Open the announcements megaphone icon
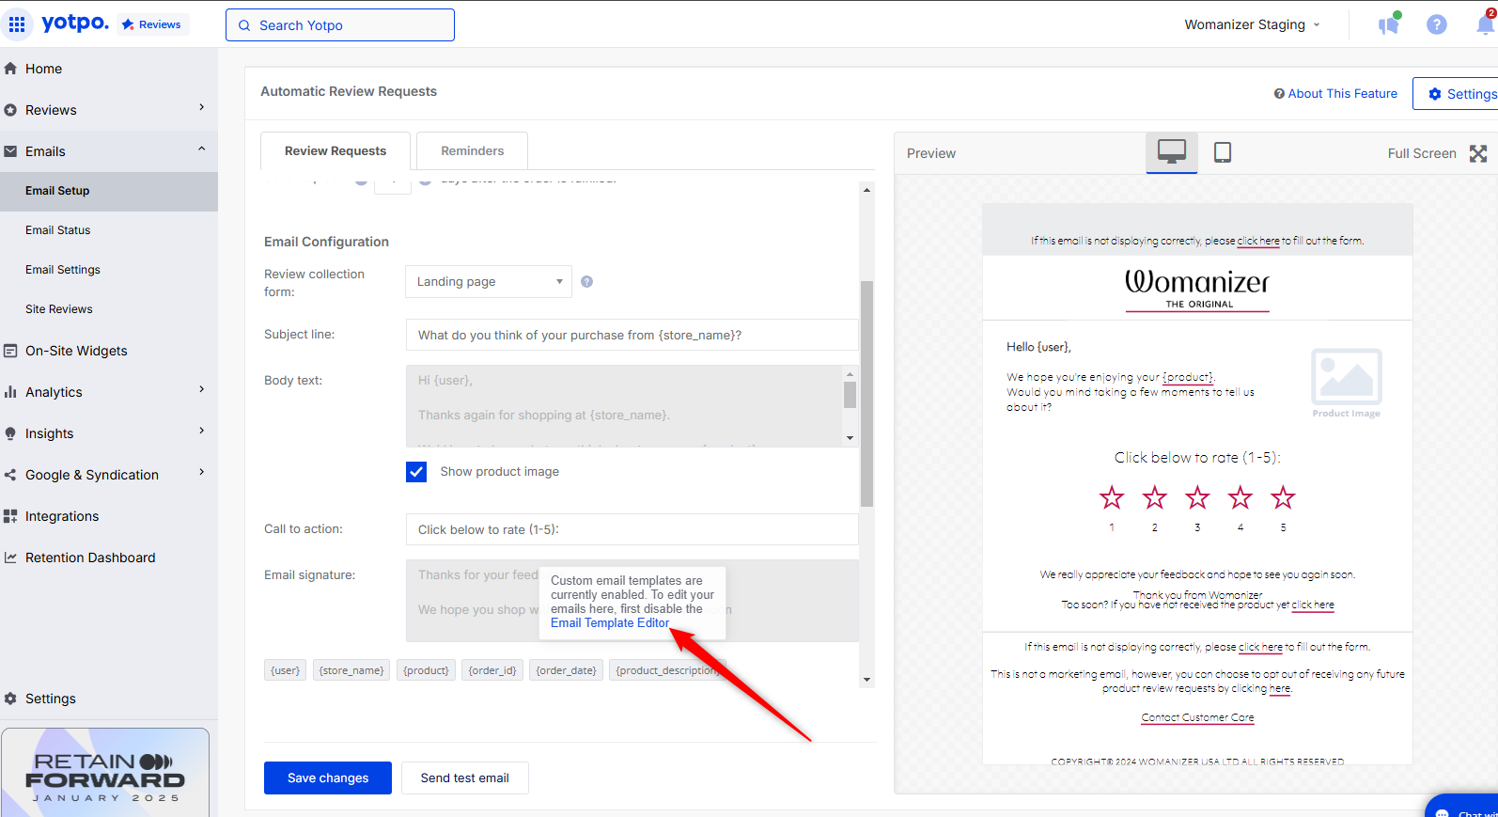The image size is (1498, 817). [1389, 24]
